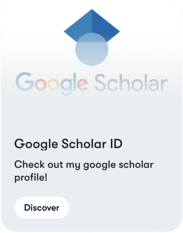Click the yellow second o in Google
Viewport: 183px width, 233px height.
pos(54,85)
